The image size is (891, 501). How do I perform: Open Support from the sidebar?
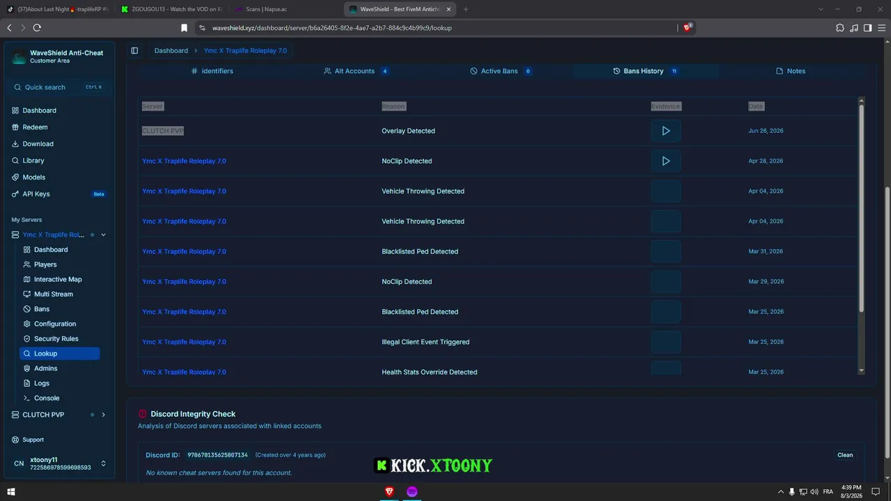33,440
